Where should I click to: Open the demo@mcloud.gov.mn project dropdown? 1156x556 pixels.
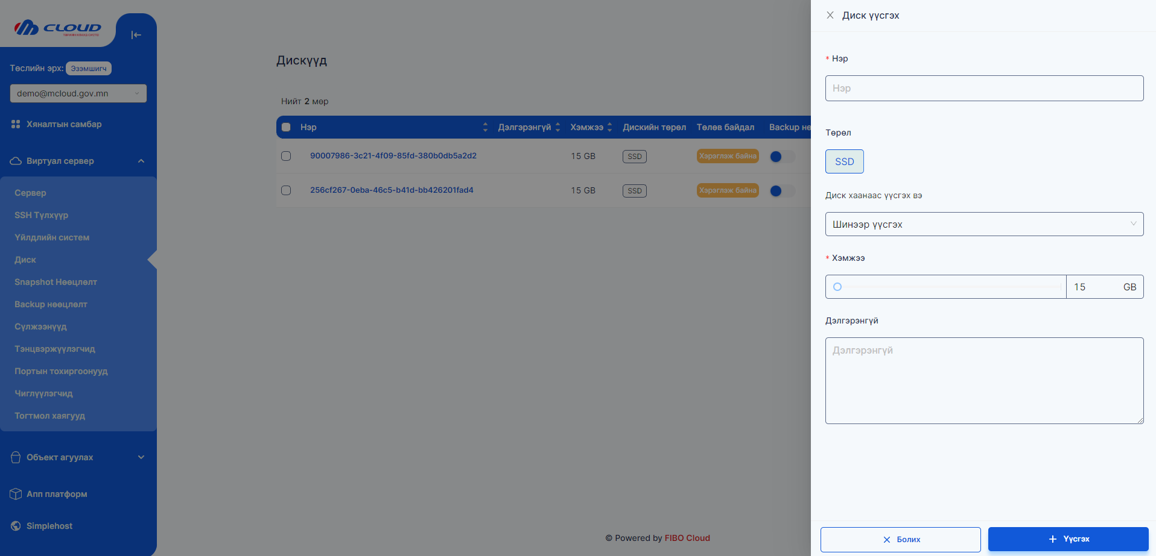click(x=78, y=93)
